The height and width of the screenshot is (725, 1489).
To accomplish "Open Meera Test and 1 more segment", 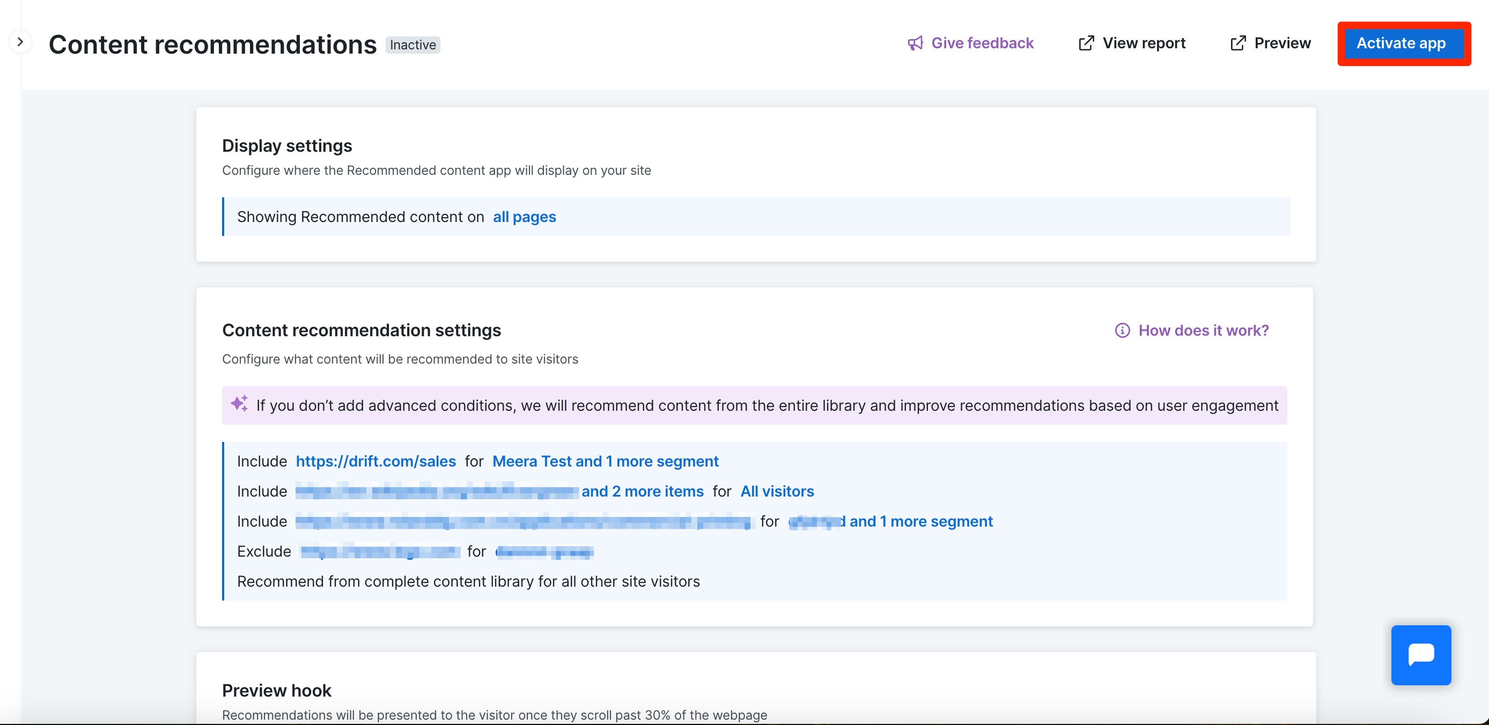I will pos(605,461).
